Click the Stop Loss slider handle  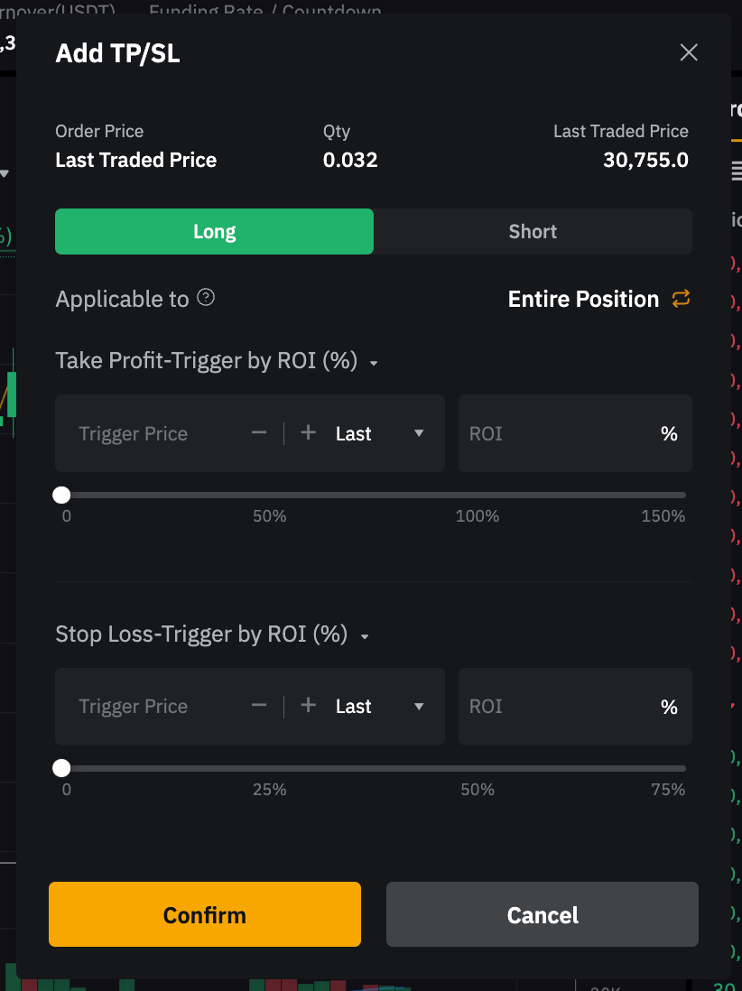click(x=61, y=768)
